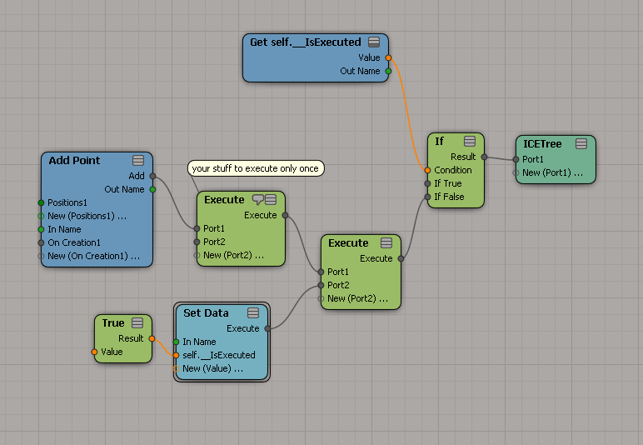Select the 'your stuff to execute only once' comment

pyautogui.click(x=255, y=168)
